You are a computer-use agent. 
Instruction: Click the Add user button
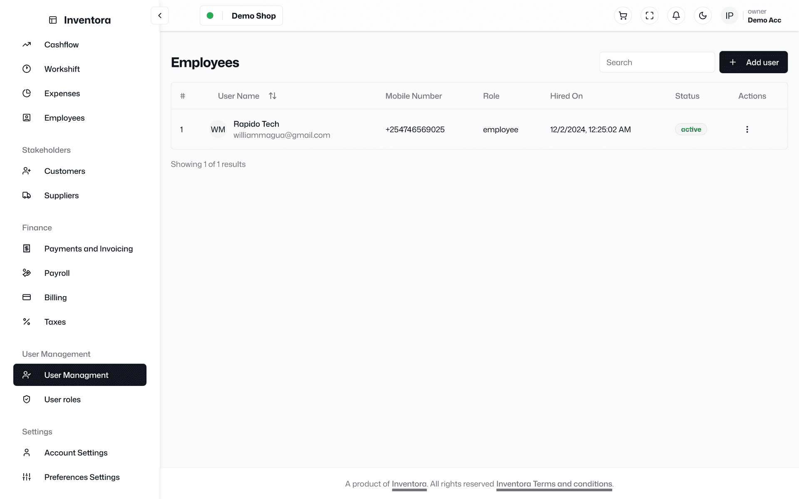click(753, 62)
